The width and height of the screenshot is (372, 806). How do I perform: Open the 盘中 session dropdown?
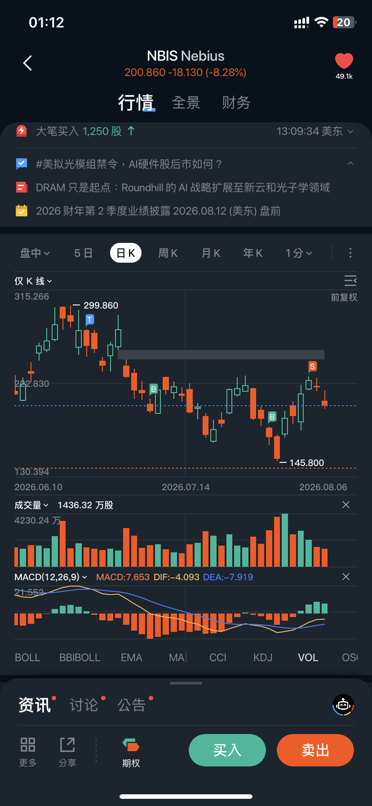click(35, 253)
